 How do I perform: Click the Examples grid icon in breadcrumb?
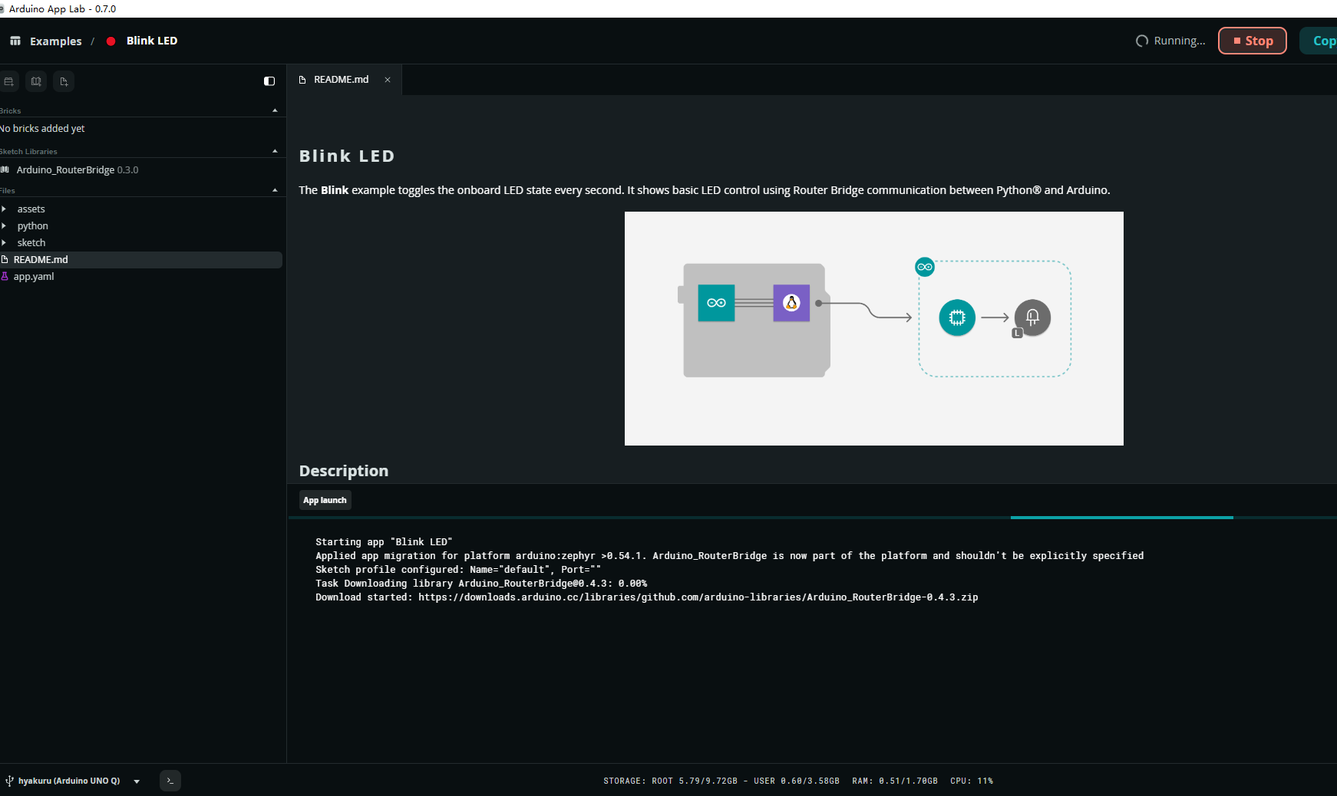15,41
